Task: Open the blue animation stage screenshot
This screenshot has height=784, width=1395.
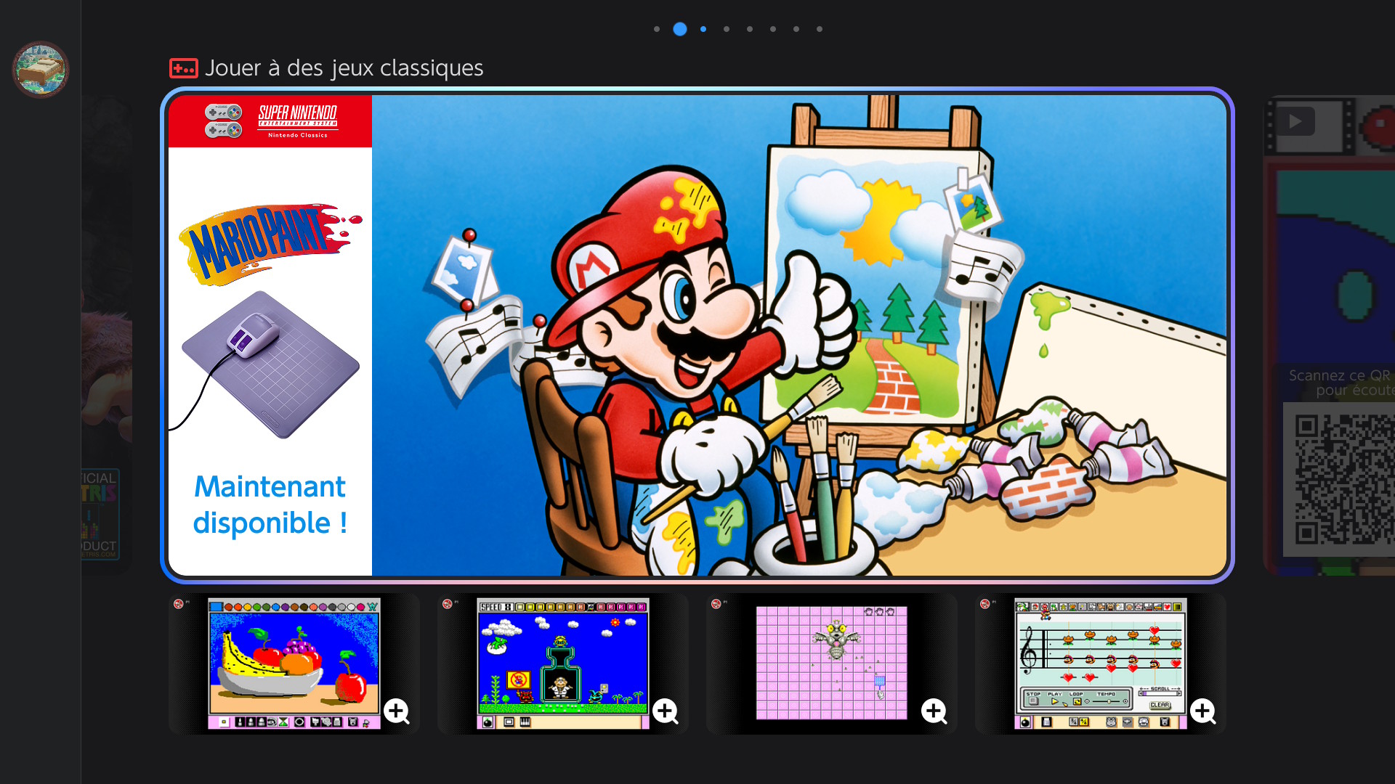Action: pyautogui.click(x=563, y=663)
